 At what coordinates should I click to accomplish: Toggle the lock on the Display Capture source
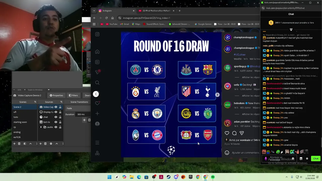click(60, 112)
